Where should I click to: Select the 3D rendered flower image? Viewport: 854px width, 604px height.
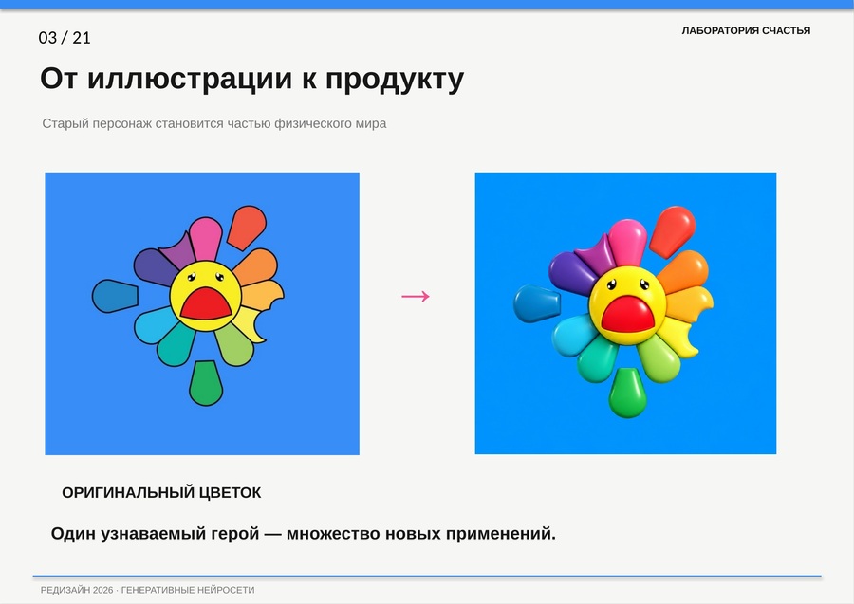625,313
